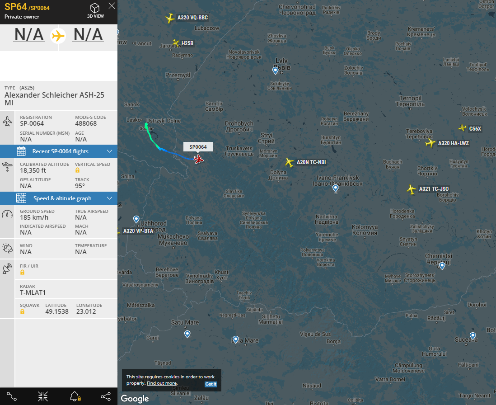This screenshot has height=405, width=496.
Task: Open the Speed & altitude graph section
Action: [x=59, y=198]
